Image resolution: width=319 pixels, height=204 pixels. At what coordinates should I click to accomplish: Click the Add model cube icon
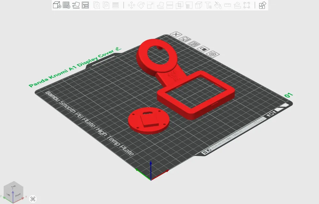click(57, 5)
